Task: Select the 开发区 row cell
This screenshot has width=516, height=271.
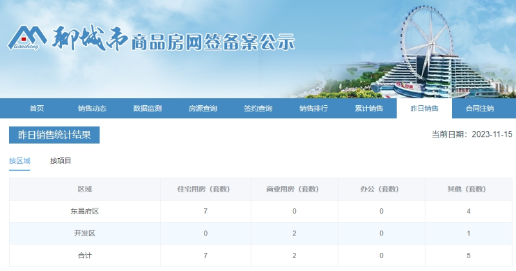Action: pyautogui.click(x=84, y=233)
